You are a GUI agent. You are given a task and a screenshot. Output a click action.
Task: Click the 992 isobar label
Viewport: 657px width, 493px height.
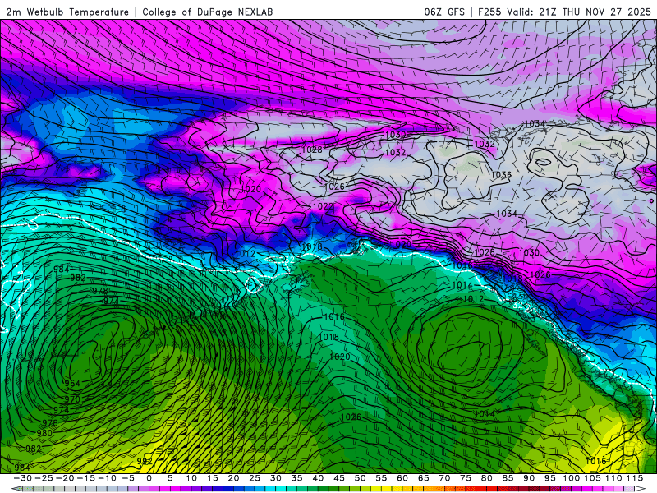(x=145, y=462)
